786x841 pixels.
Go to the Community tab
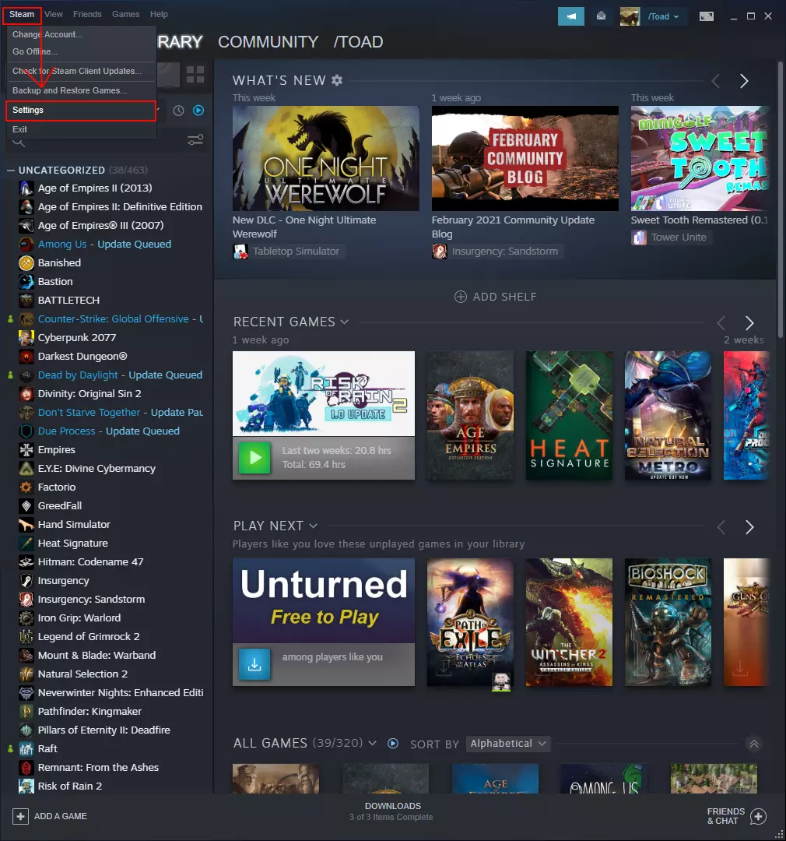click(268, 42)
